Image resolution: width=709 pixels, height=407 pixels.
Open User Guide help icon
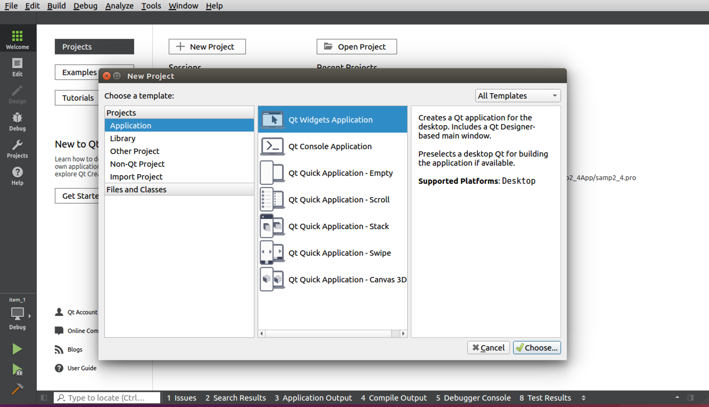[59, 368]
